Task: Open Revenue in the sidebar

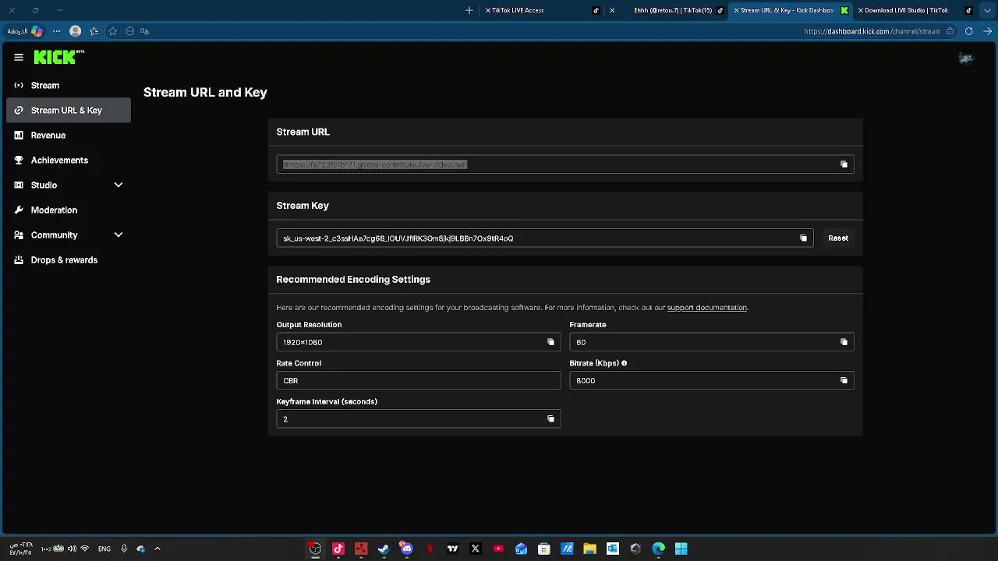Action: [x=69, y=135]
